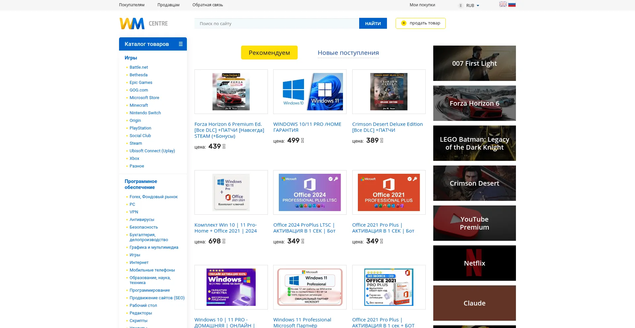Open red Office 2021 Professional Plus thumbnail
The image size is (635, 328).
pyautogui.click(x=389, y=192)
